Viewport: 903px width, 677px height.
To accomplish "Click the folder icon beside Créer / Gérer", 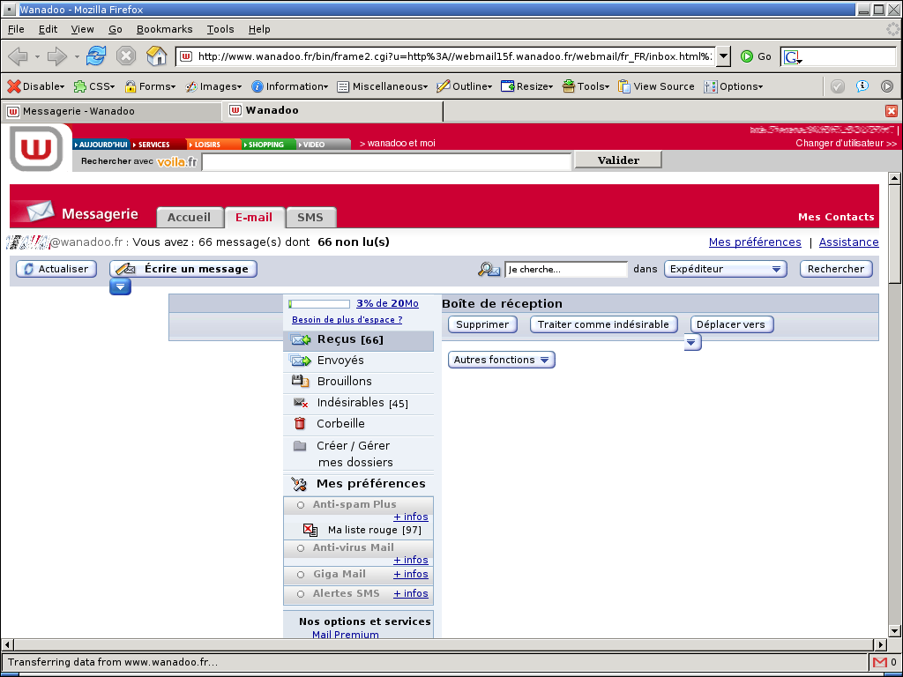I will (x=300, y=445).
